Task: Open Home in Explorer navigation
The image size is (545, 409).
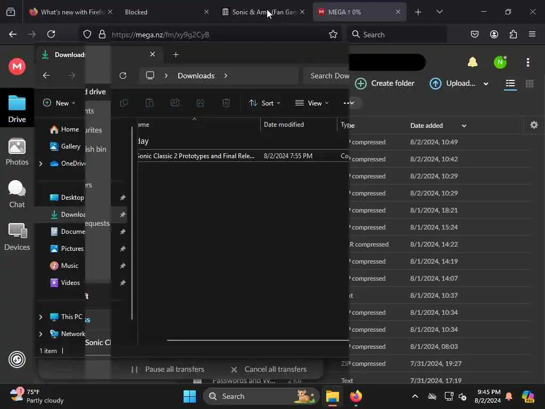Action: point(64,129)
